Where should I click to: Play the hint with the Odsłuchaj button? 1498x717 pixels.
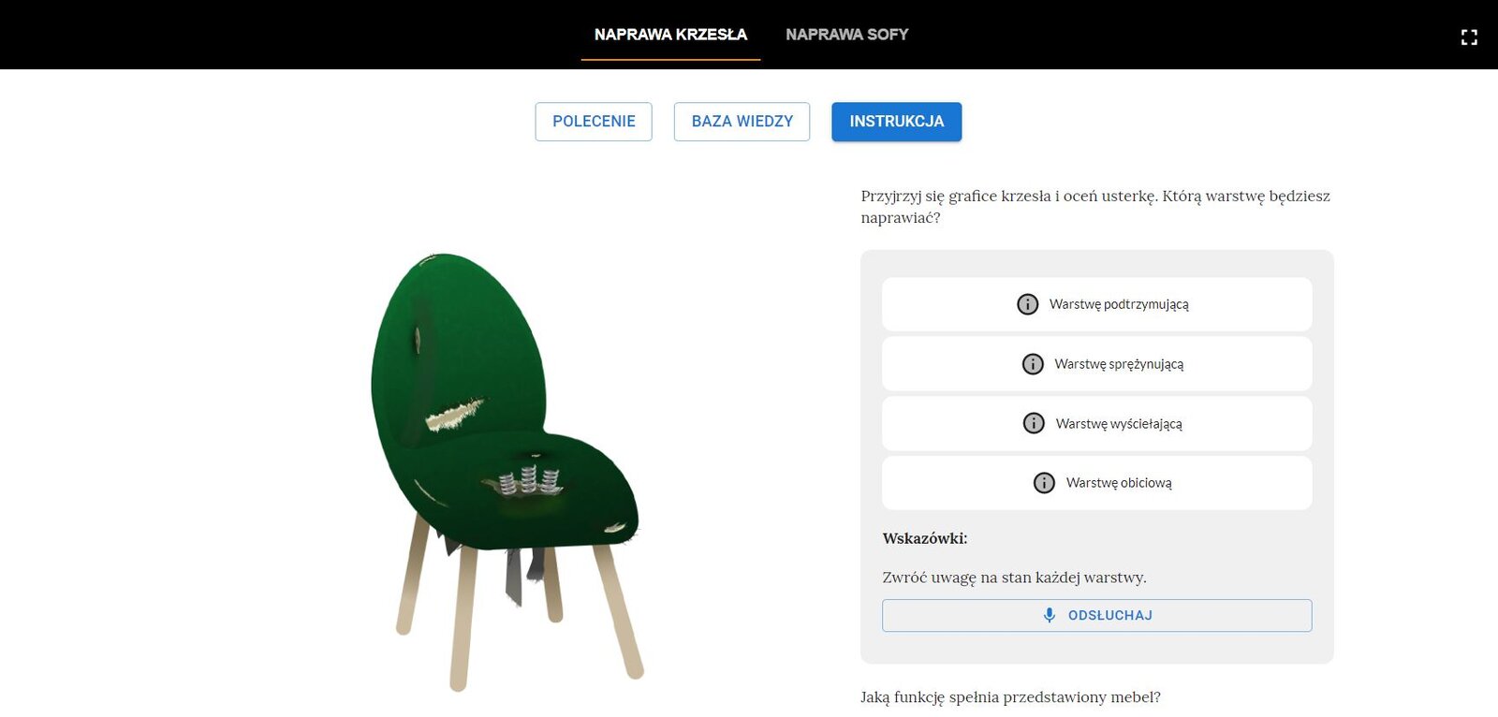[1096, 615]
